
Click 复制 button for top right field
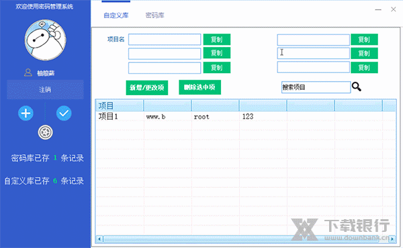364,40
